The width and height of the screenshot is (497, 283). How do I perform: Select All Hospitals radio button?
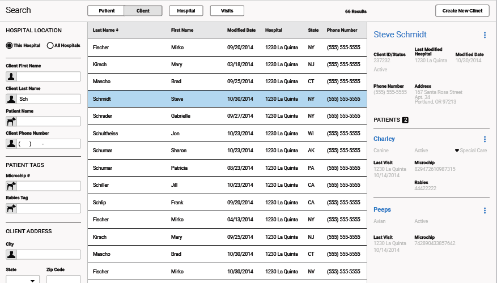pyautogui.click(x=50, y=46)
